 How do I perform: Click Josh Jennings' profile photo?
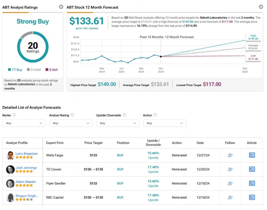coord(10,169)
